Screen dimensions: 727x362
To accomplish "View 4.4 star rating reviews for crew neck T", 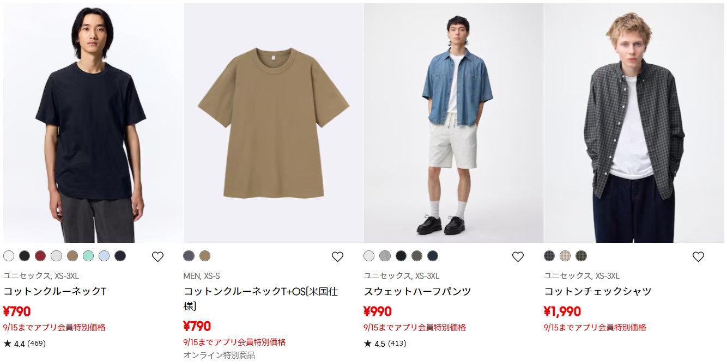I will tap(25, 343).
